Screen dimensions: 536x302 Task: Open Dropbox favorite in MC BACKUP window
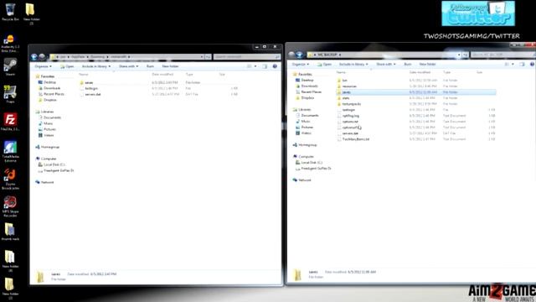coord(307,98)
